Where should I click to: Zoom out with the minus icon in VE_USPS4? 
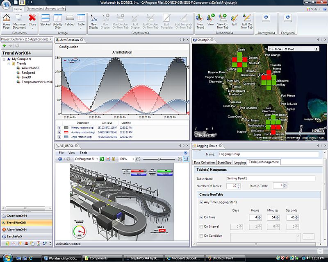[138, 159]
